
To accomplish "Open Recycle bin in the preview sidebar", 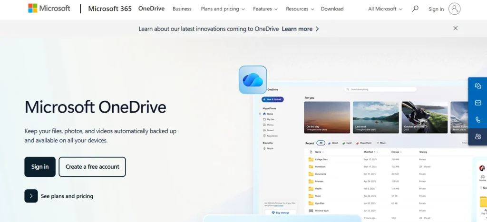I will coord(270,136).
